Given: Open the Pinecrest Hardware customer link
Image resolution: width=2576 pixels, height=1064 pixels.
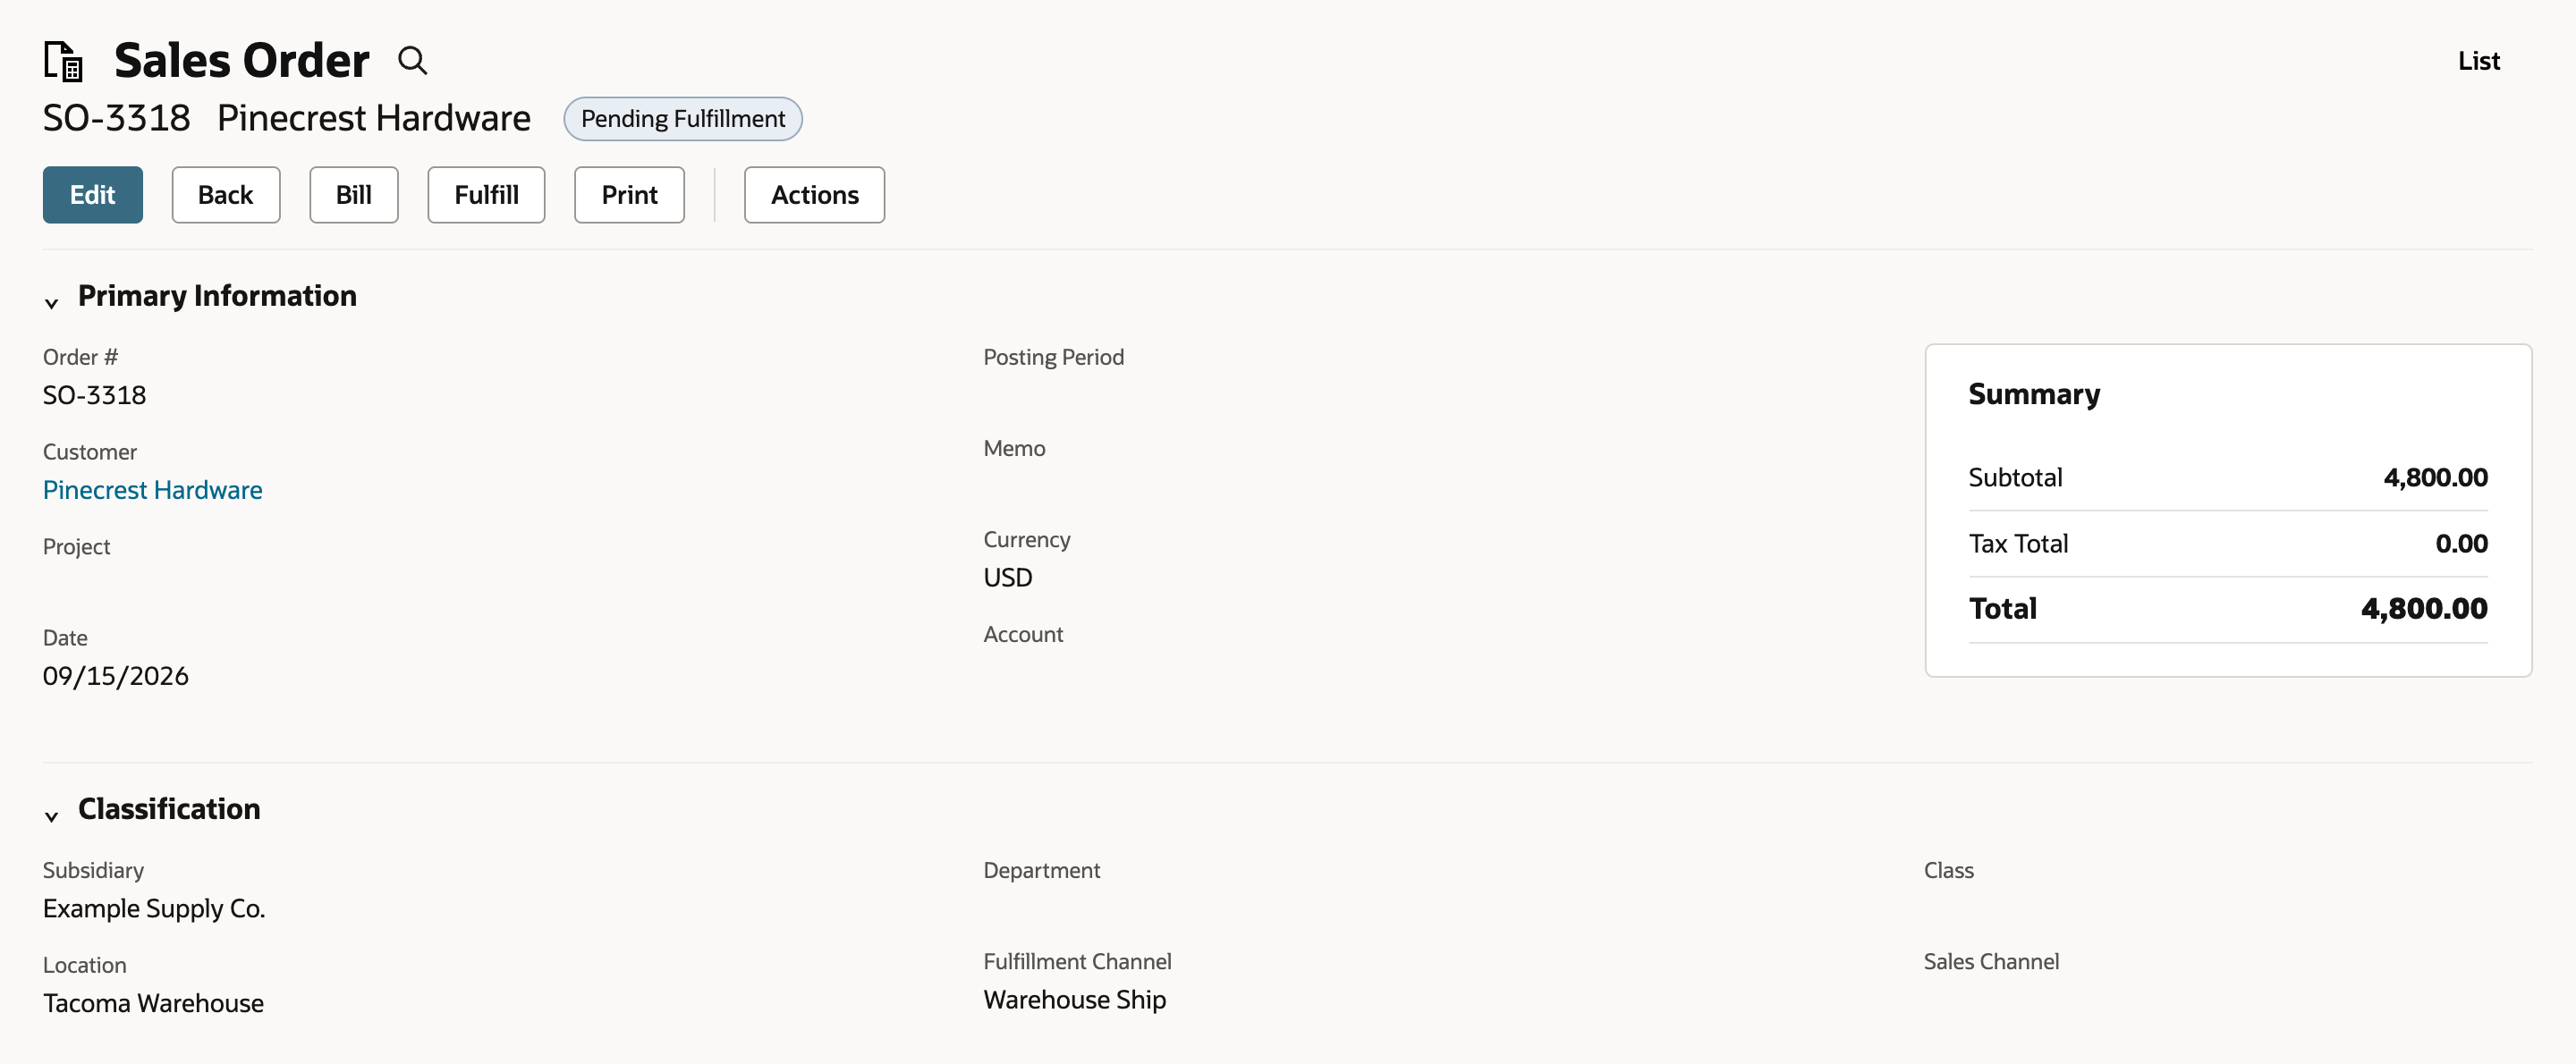Looking at the screenshot, I should [153, 490].
